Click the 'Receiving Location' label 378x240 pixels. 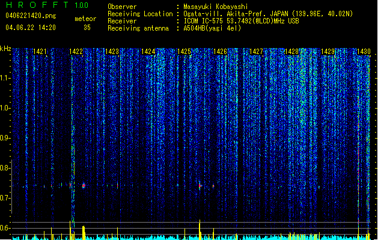click(x=140, y=14)
